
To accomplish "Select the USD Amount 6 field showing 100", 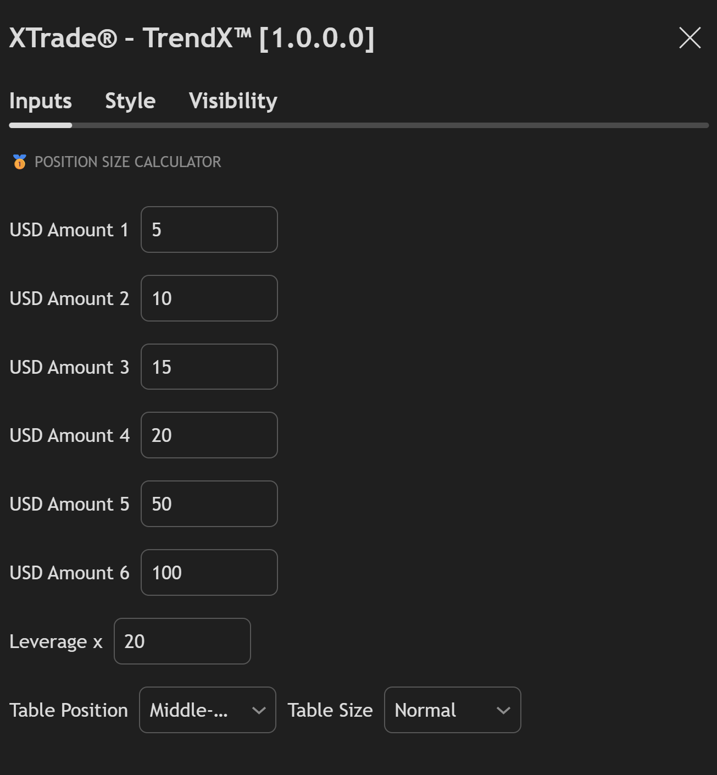I will [x=209, y=572].
